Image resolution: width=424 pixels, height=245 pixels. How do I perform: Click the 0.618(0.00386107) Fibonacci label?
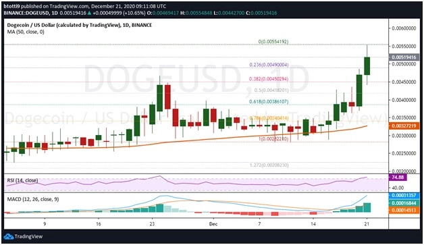click(269, 102)
